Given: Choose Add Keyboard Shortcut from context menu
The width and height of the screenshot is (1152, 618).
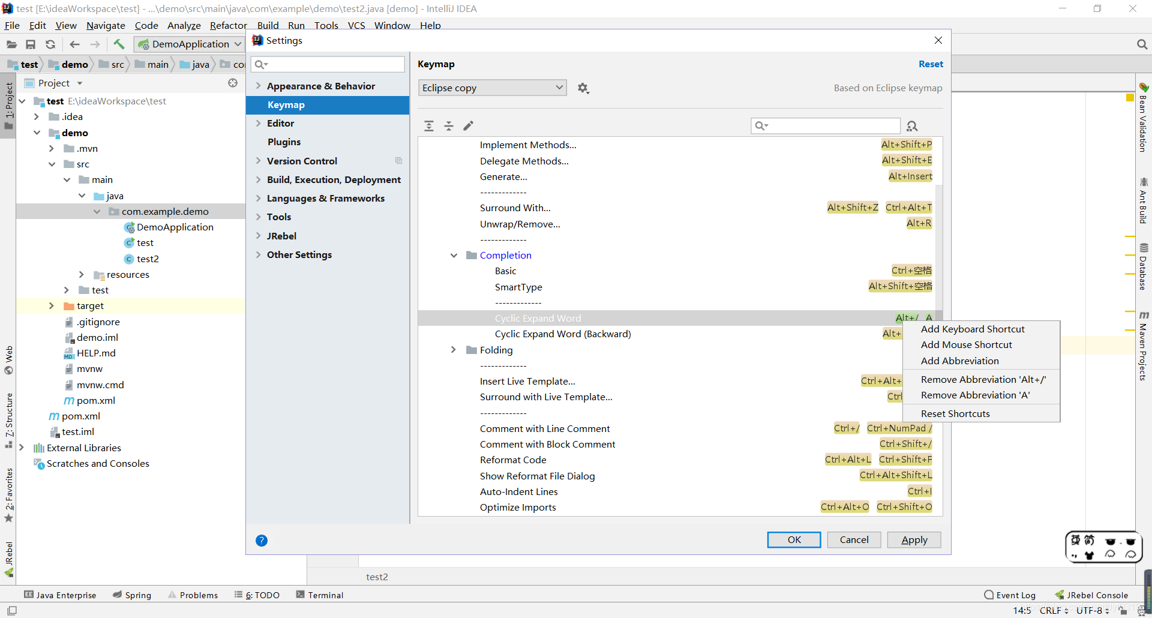Looking at the screenshot, I should [x=982, y=329].
